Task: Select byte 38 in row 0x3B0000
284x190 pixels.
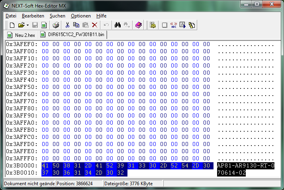Action: click(67, 165)
